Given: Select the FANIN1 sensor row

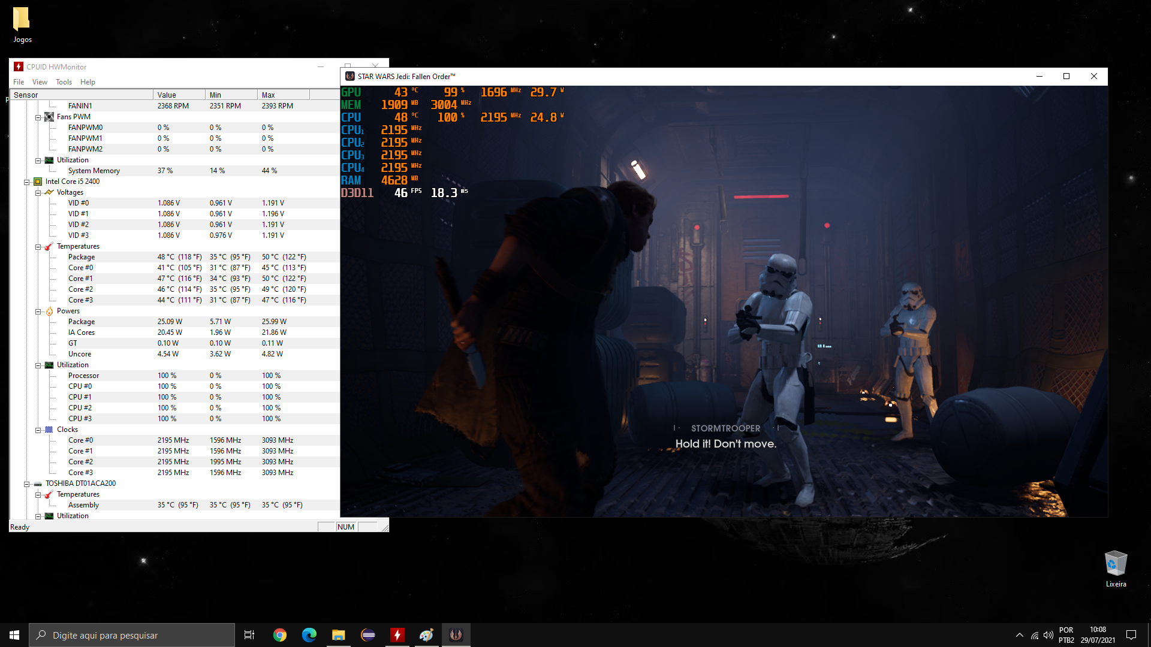Looking at the screenshot, I should (175, 106).
